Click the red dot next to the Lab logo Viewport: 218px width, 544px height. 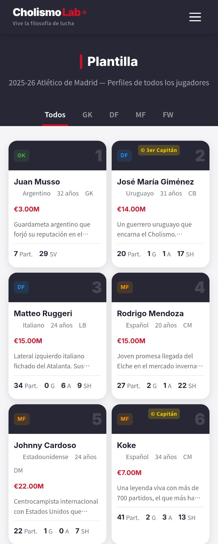click(84, 12)
